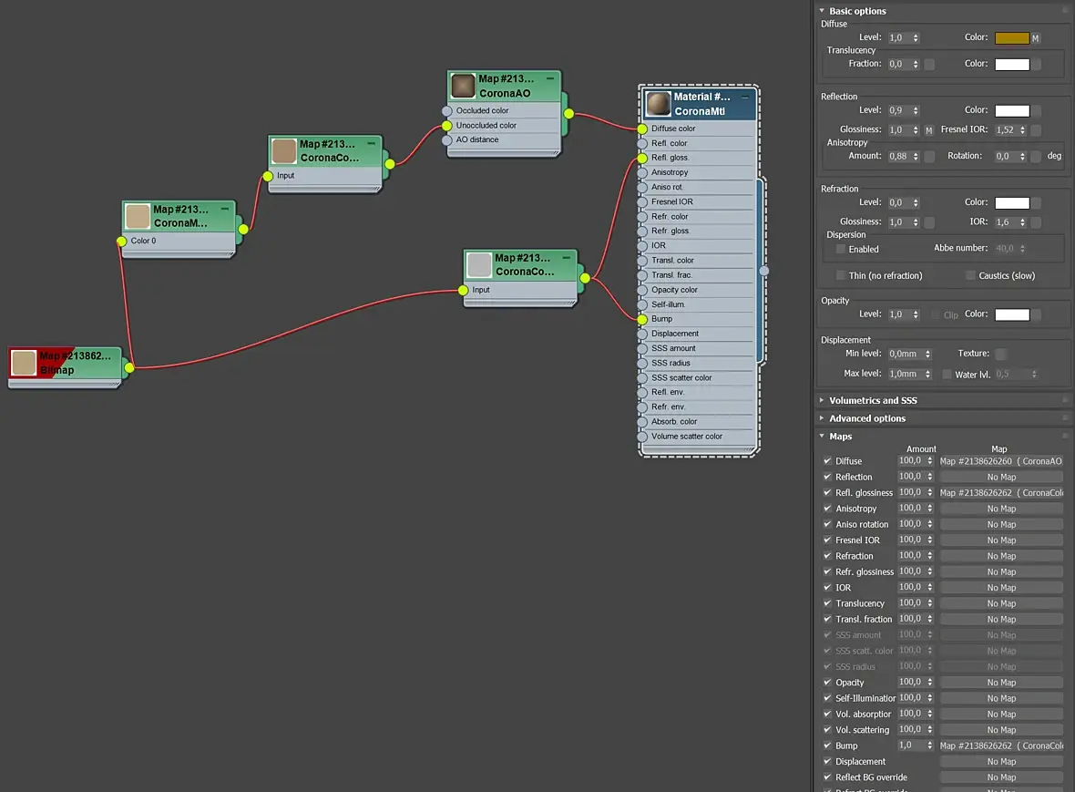The image size is (1075, 792).
Task: Open the Bump map slot button
Action: (x=1001, y=746)
